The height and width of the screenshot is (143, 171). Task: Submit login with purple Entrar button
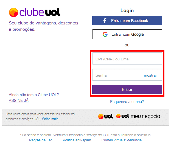127,89
